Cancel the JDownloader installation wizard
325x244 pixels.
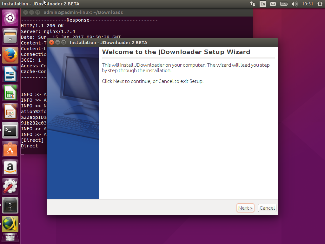click(x=267, y=208)
